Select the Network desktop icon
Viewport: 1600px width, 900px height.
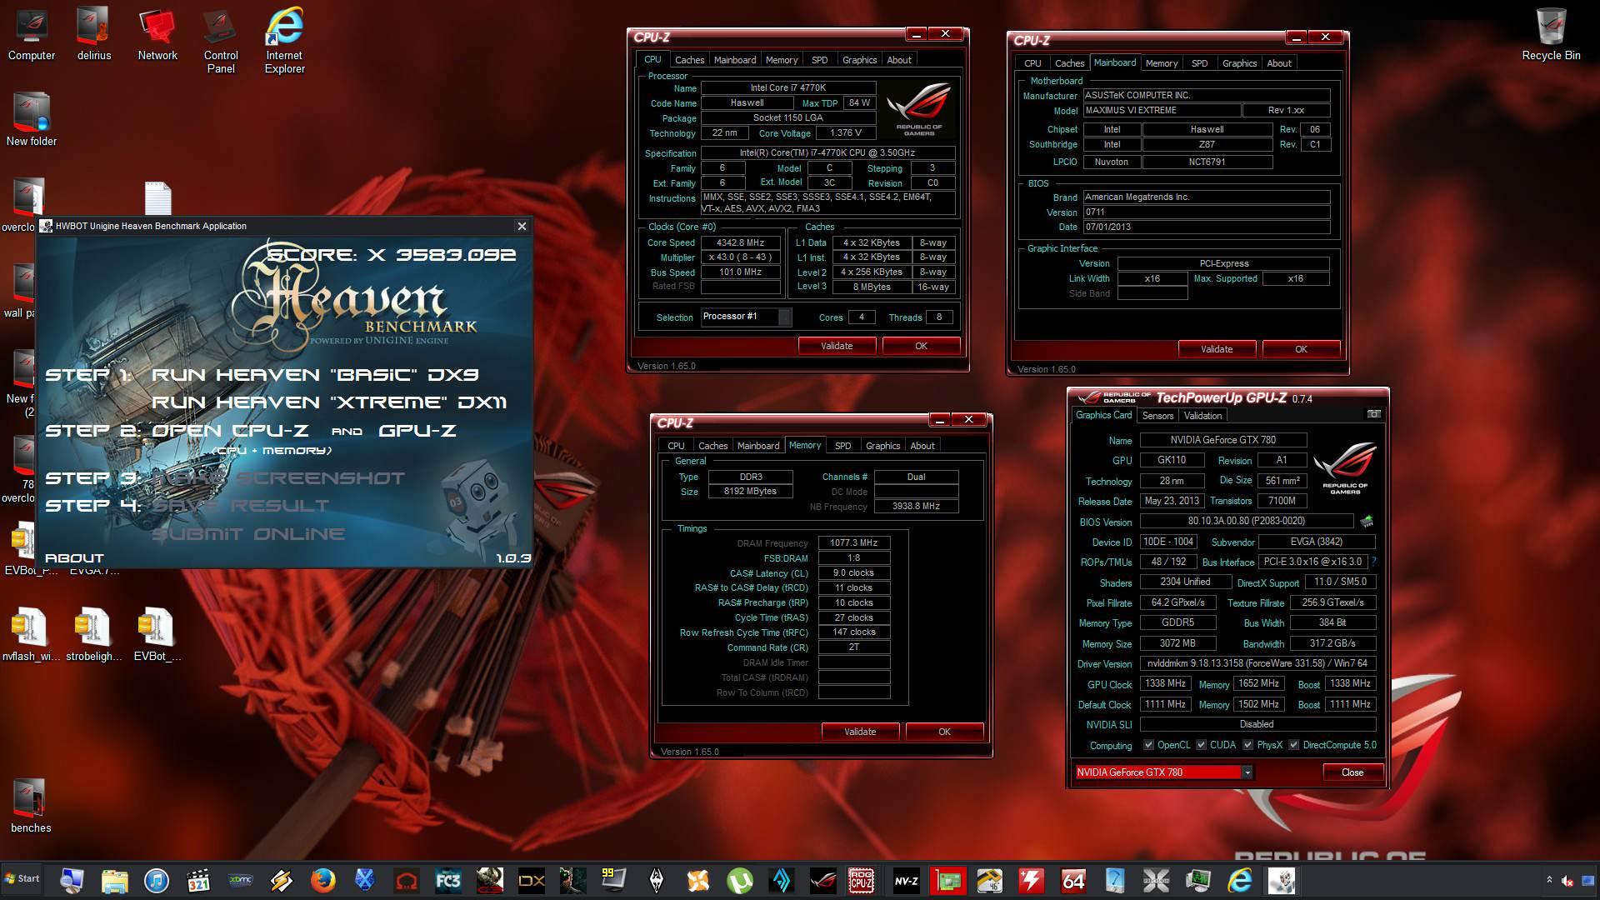tap(157, 35)
